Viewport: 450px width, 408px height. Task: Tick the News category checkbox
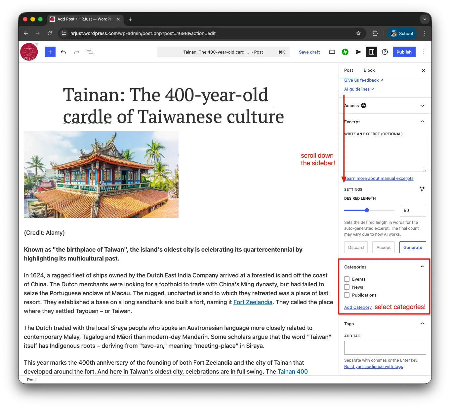pyautogui.click(x=347, y=287)
